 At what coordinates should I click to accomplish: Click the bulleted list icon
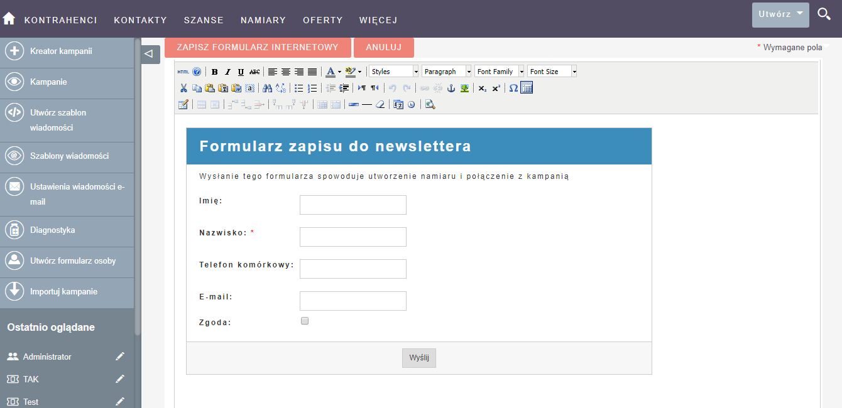tap(299, 88)
